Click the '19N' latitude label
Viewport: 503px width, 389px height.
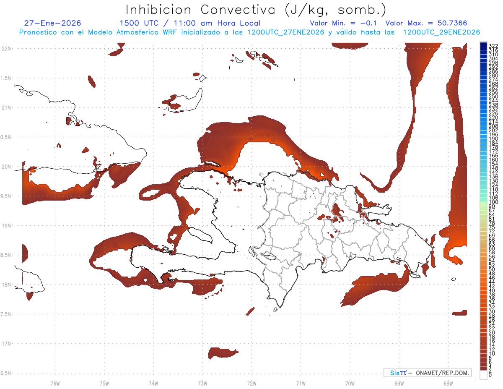click(6, 225)
